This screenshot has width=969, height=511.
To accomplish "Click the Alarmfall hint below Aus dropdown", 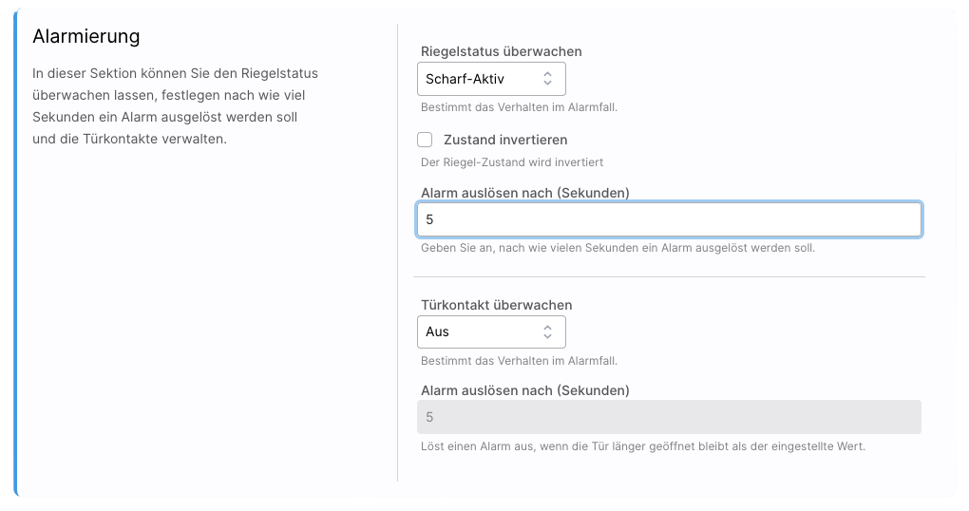I will 519,361.
